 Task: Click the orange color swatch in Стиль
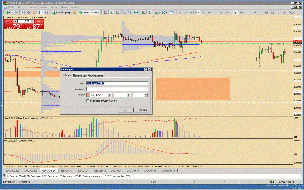click(88, 95)
